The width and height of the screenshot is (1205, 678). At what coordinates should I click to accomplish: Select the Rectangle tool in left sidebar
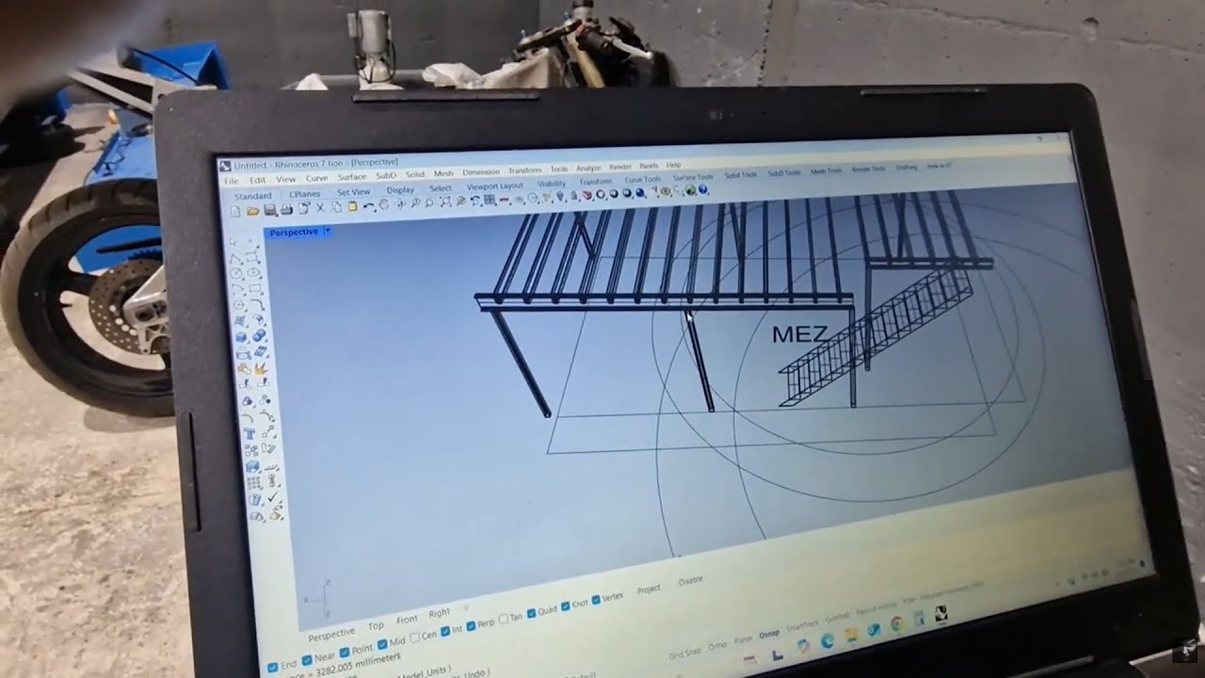[255, 288]
